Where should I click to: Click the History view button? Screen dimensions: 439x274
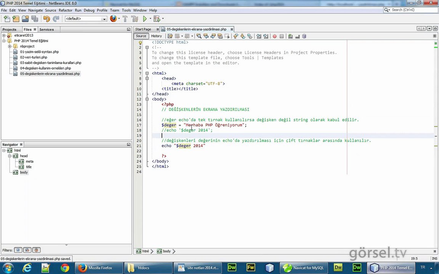[x=156, y=36]
